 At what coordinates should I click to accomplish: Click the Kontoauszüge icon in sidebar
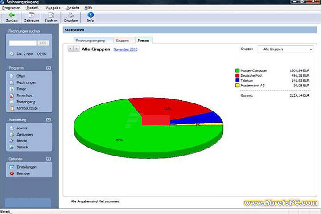point(12,108)
